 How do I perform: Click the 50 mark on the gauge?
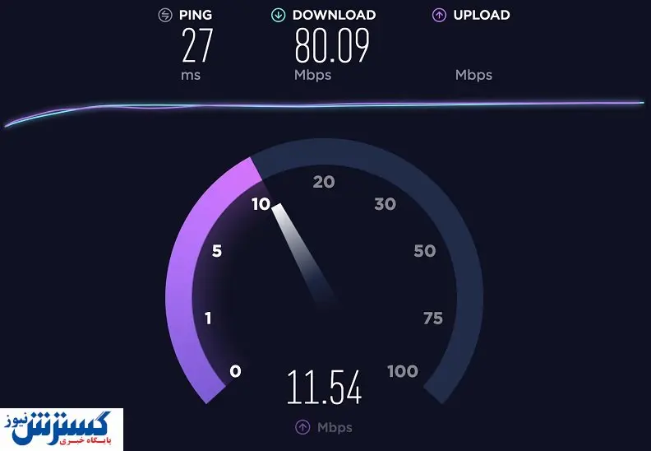pyautogui.click(x=425, y=251)
